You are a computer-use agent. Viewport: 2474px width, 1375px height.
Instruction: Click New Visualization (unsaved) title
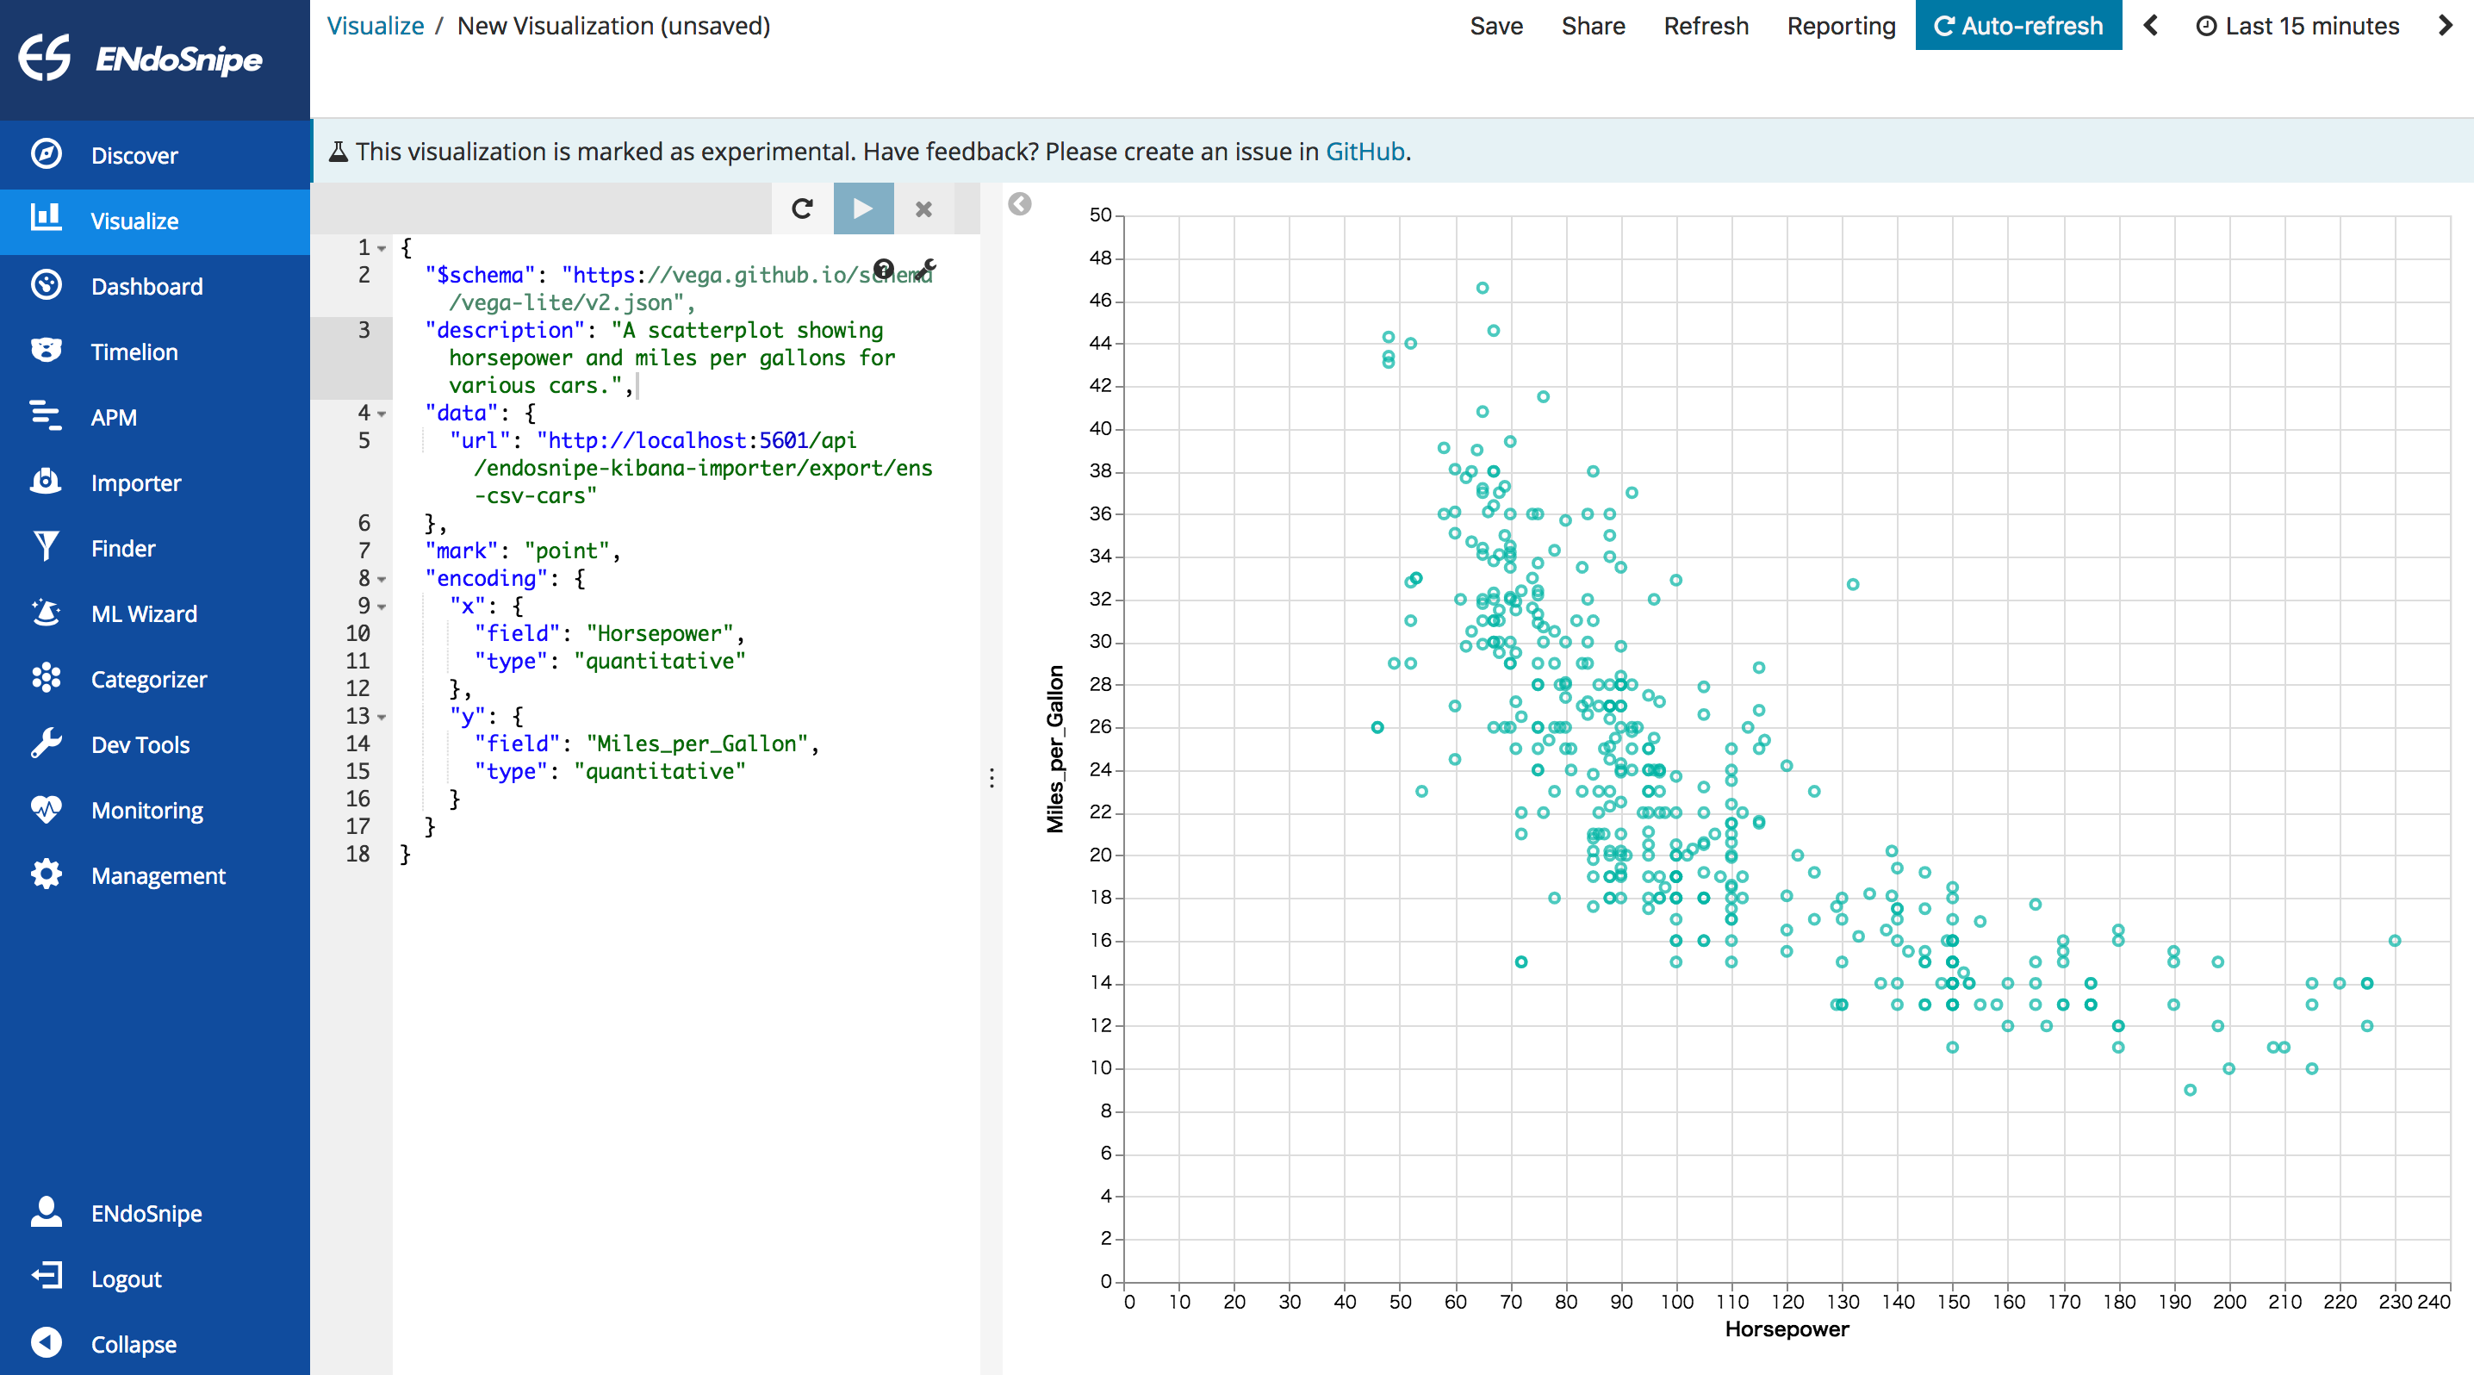(x=613, y=26)
